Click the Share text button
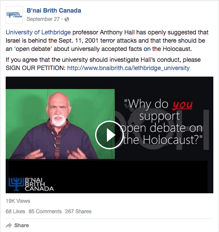The width and height of the screenshot is (219, 232). pyautogui.click(x=21, y=225)
